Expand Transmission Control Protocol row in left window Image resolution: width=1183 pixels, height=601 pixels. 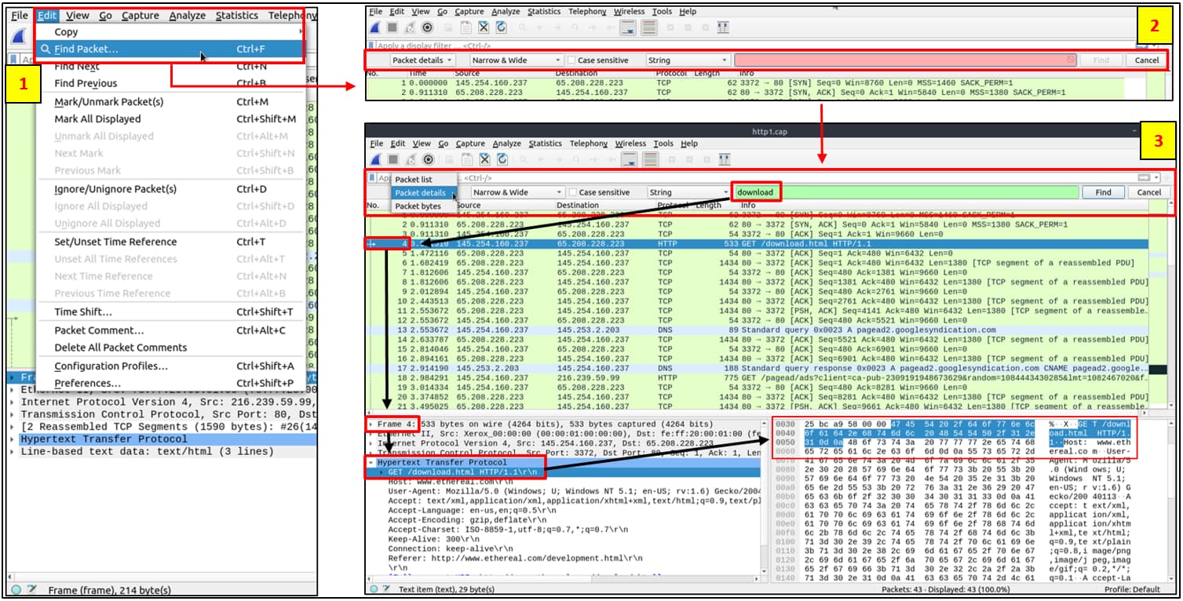(x=13, y=414)
